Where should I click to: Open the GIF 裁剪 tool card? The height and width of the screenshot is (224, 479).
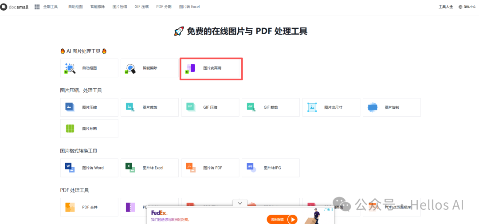coord(271,107)
